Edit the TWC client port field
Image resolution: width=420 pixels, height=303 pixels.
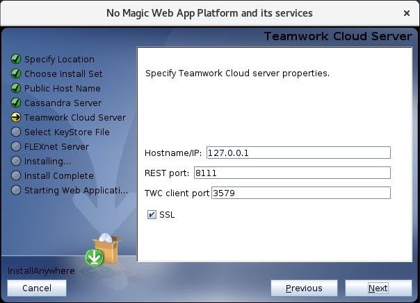(301, 193)
